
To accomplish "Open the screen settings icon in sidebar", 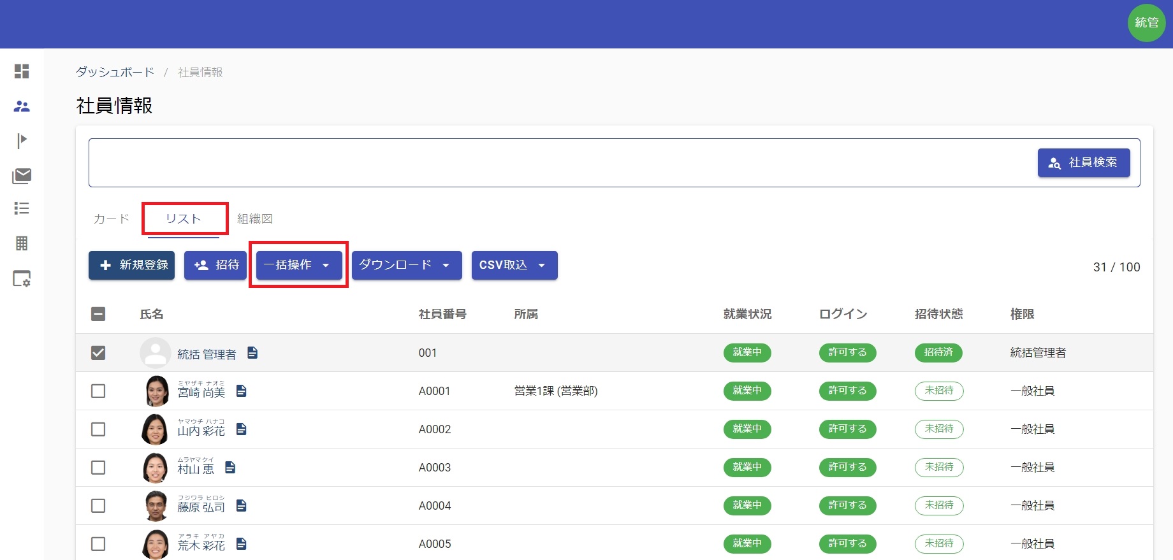I will pos(22,278).
